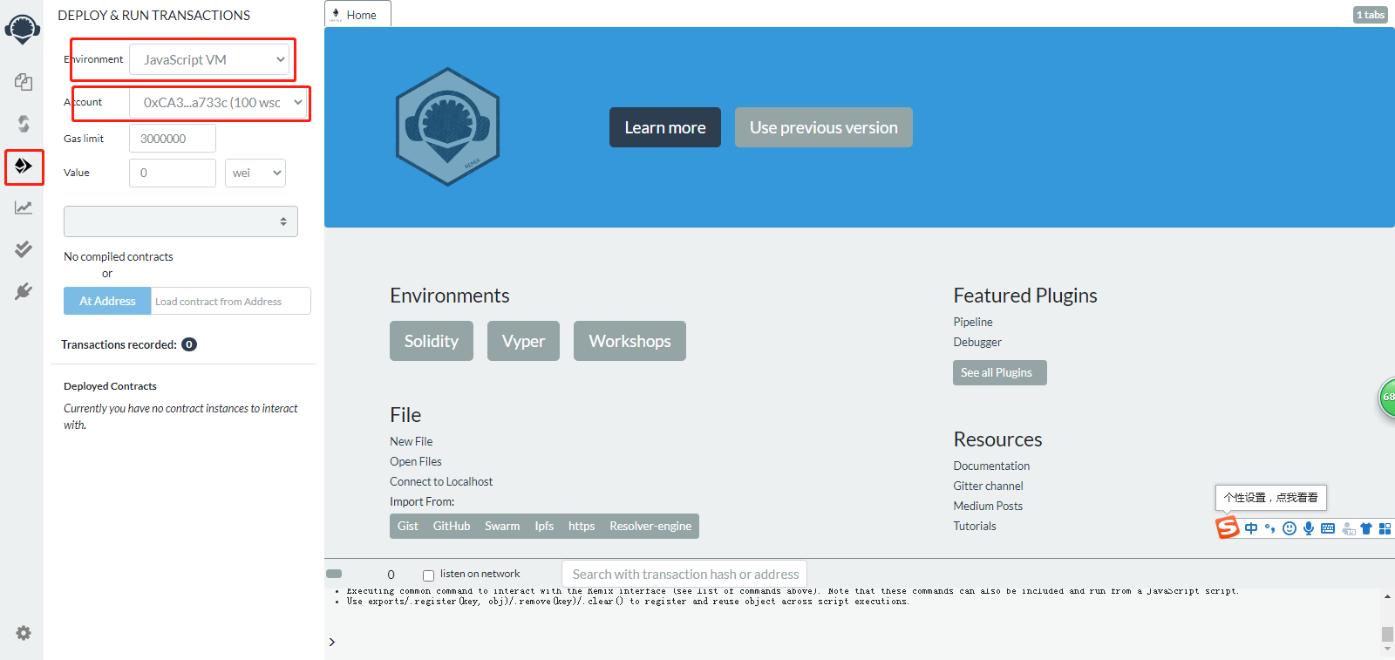Click the Remix logo at sidebar top

tap(23, 29)
